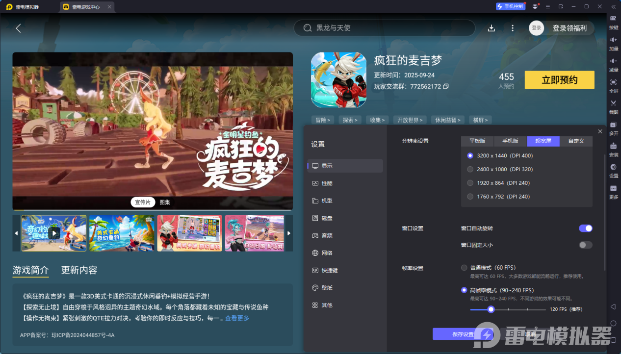
Task: Open the hamburger menu in the title bar
Action: pyautogui.click(x=547, y=6)
